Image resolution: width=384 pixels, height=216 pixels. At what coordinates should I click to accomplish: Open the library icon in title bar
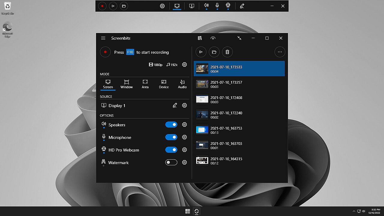[200, 38]
